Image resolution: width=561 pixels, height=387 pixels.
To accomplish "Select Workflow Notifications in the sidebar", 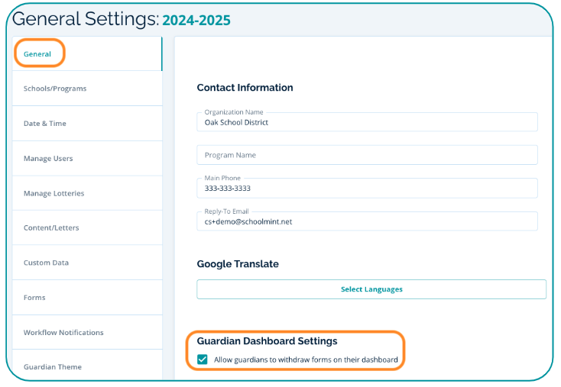I will [63, 333].
